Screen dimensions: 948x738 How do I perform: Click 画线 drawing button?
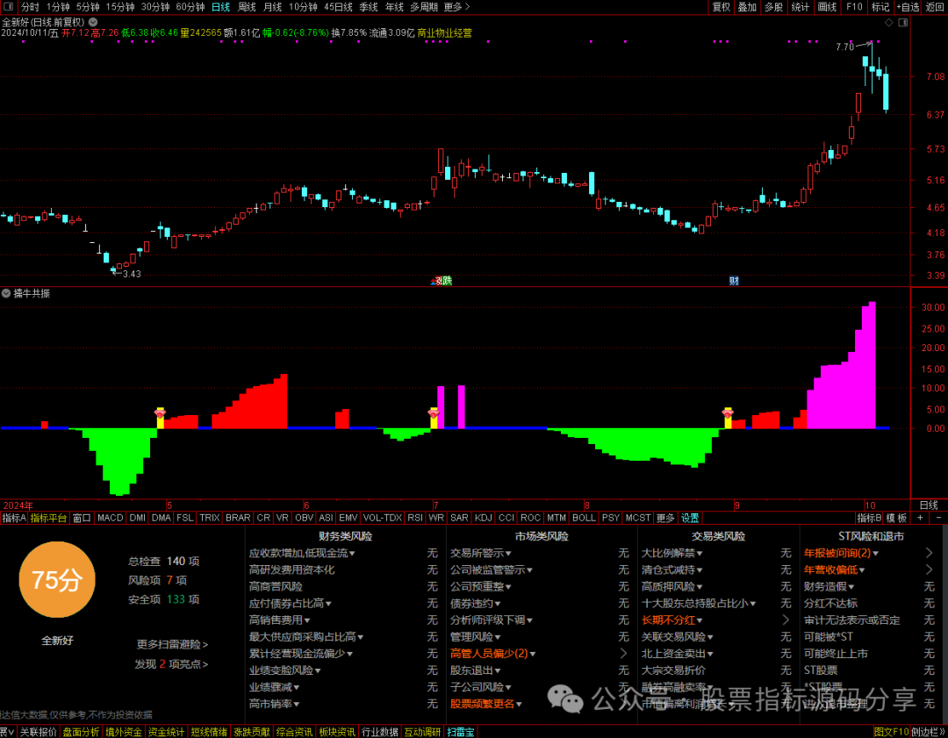point(827,7)
